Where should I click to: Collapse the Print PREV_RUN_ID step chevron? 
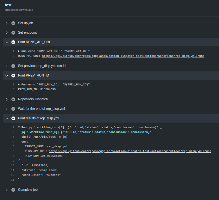7,76
